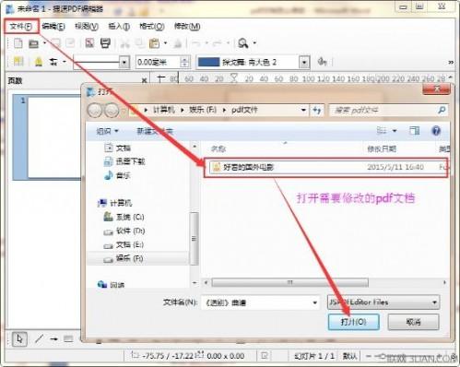Click the Back navigation button in Open dialog
The height and width of the screenshot is (367, 460).
[95, 111]
